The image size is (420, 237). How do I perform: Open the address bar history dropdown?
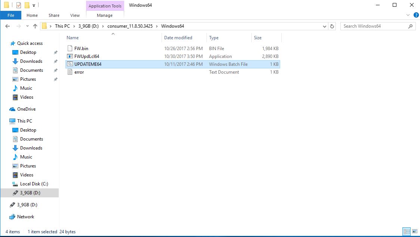(325, 26)
